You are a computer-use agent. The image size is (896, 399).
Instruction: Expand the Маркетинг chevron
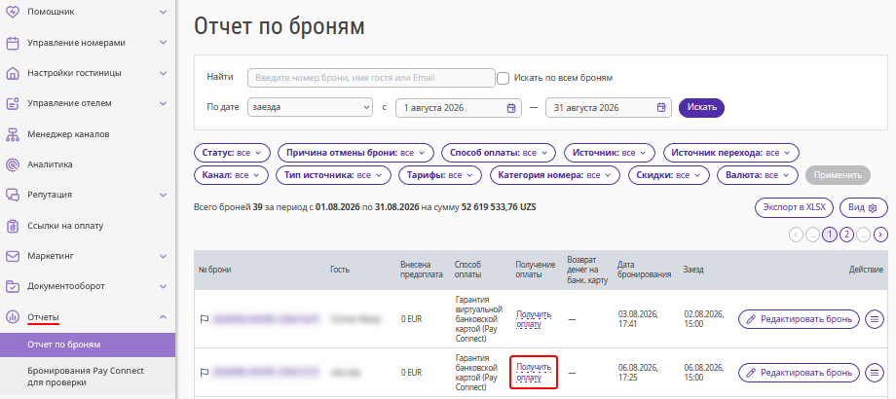163,256
